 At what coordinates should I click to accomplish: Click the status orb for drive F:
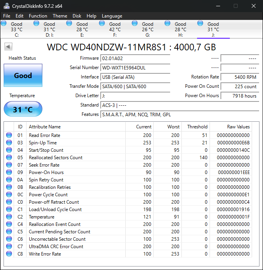[102, 23]
